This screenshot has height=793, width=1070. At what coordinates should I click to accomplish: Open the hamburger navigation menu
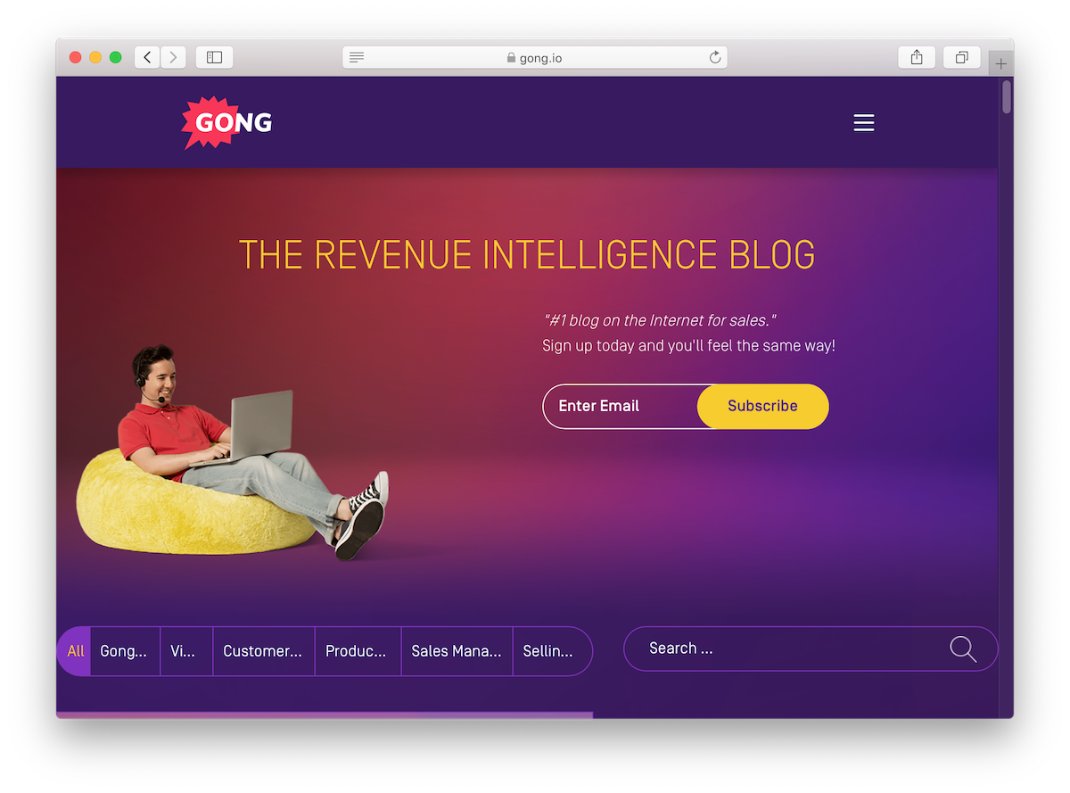[863, 123]
